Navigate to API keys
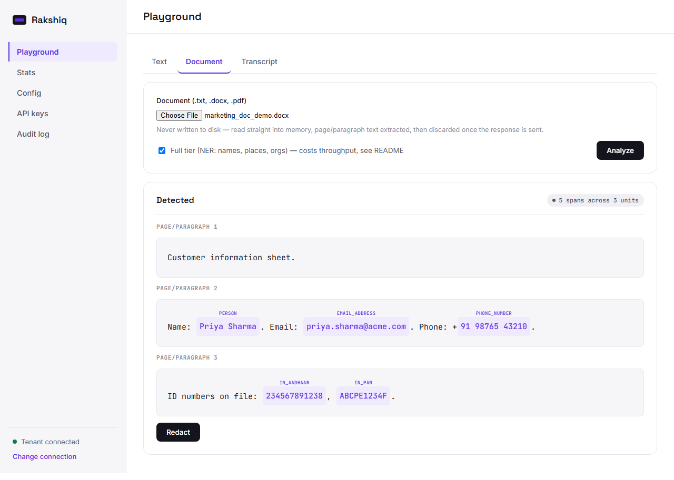This screenshot has height=480, width=674. (x=63, y=114)
